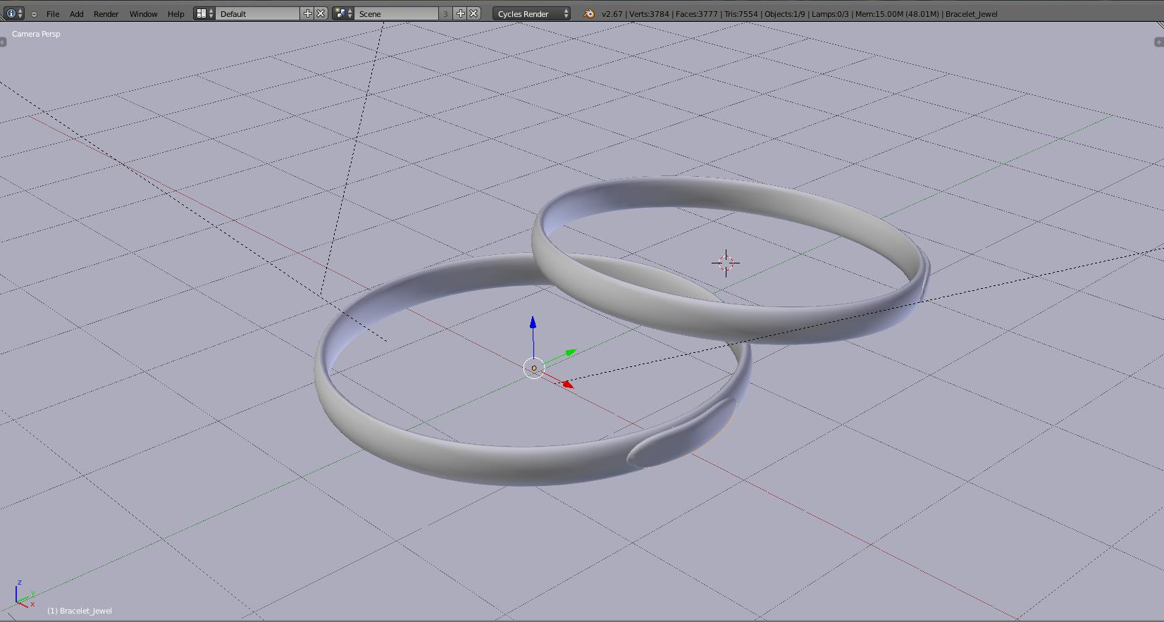The width and height of the screenshot is (1164, 622).
Task: Open the Help menu
Action: pos(175,13)
